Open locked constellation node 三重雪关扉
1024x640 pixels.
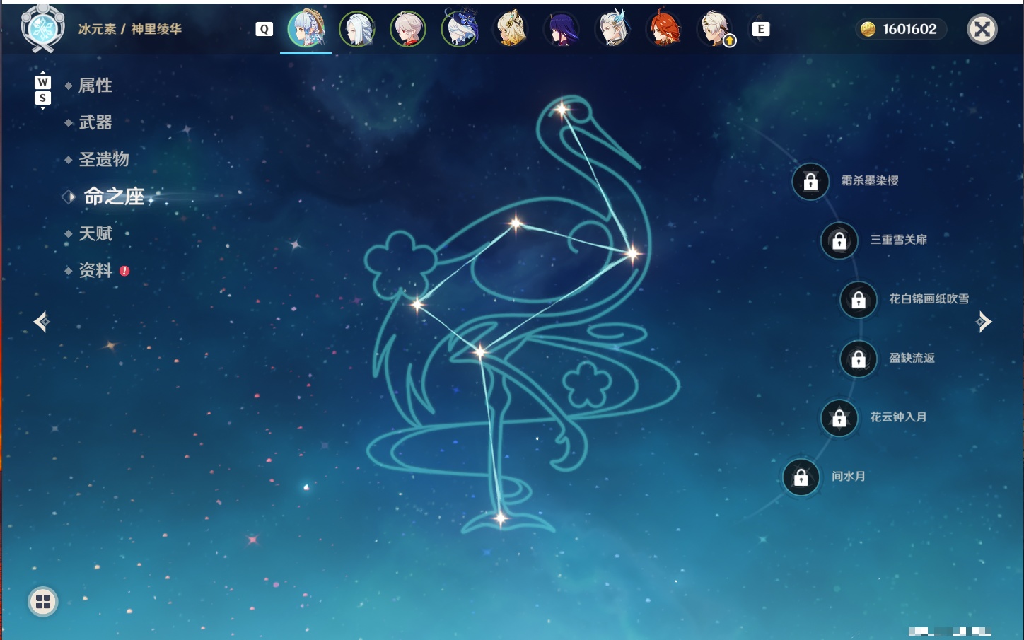839,240
